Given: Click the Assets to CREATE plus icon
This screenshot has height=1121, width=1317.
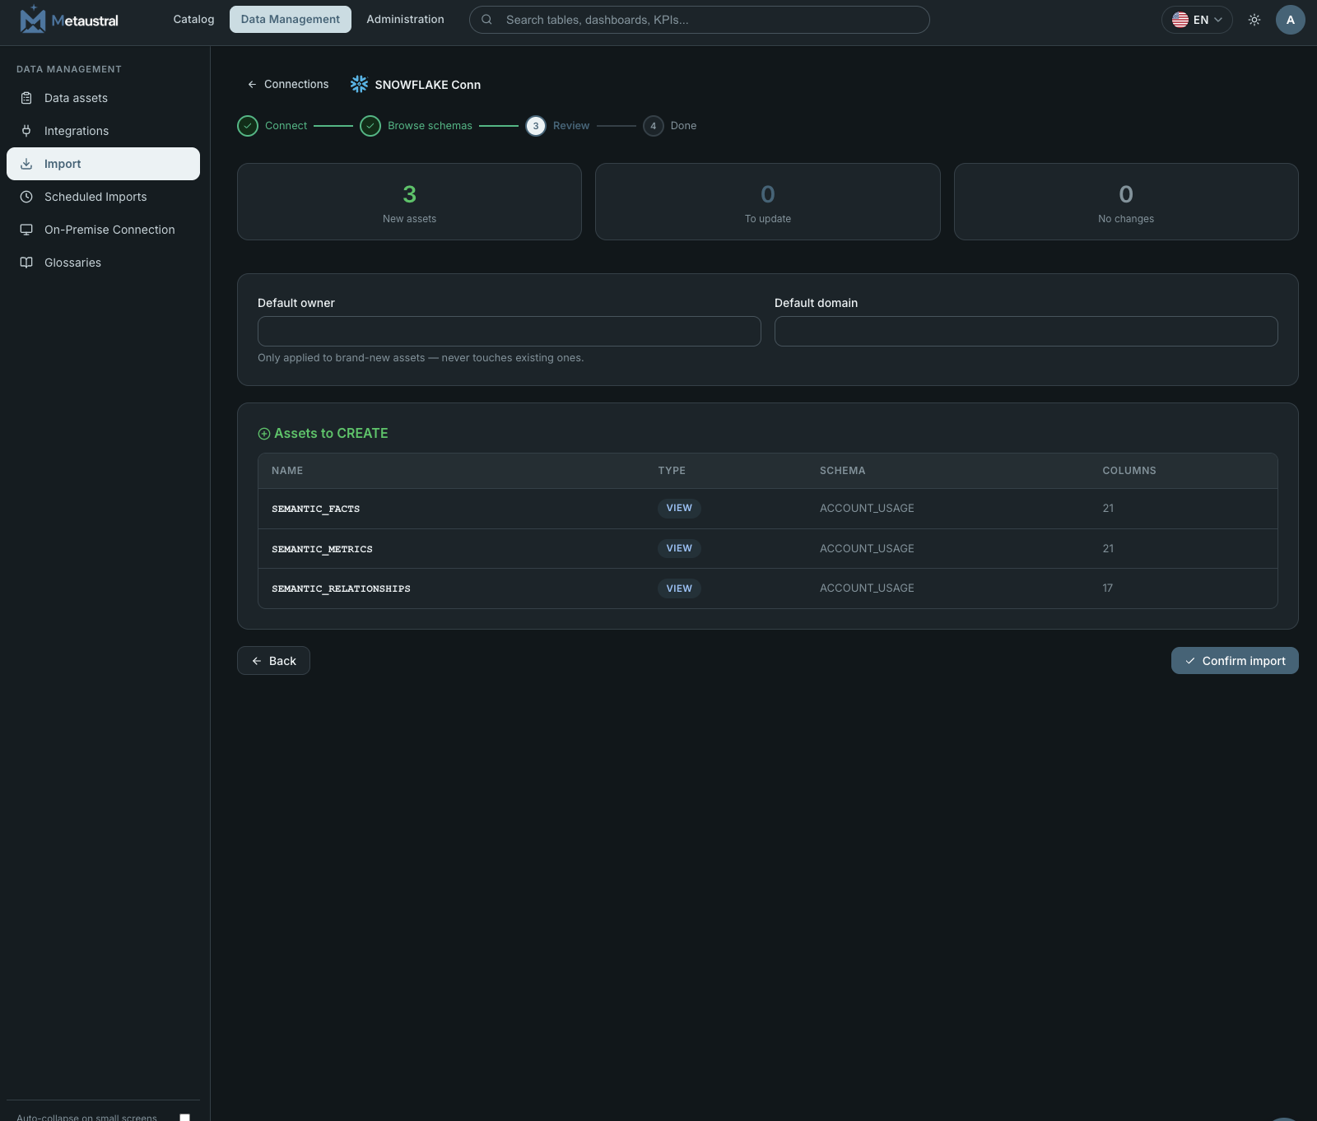Looking at the screenshot, I should 264,434.
